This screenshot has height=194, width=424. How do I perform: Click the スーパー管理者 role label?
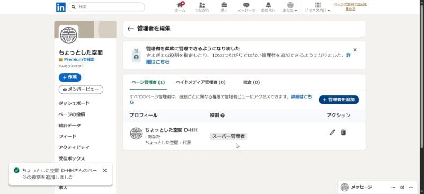coord(228,136)
